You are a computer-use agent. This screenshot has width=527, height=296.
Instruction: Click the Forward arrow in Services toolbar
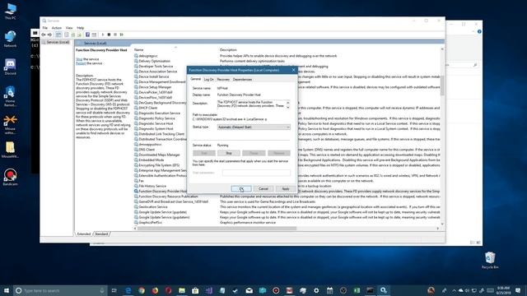(x=49, y=35)
